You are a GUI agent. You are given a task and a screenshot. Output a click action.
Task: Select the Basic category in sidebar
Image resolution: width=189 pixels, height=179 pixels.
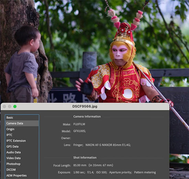pos(22,118)
